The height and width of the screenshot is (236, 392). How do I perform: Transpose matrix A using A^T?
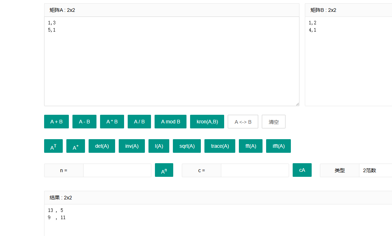[x=53, y=146]
